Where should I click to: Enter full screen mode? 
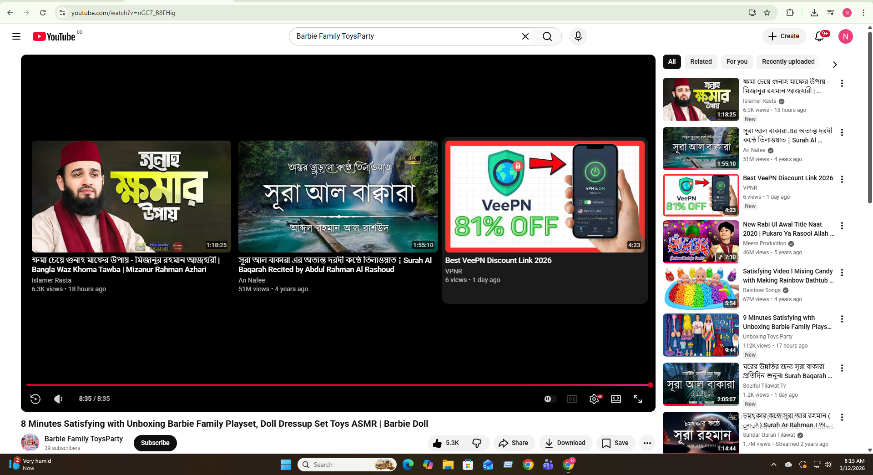click(x=638, y=399)
